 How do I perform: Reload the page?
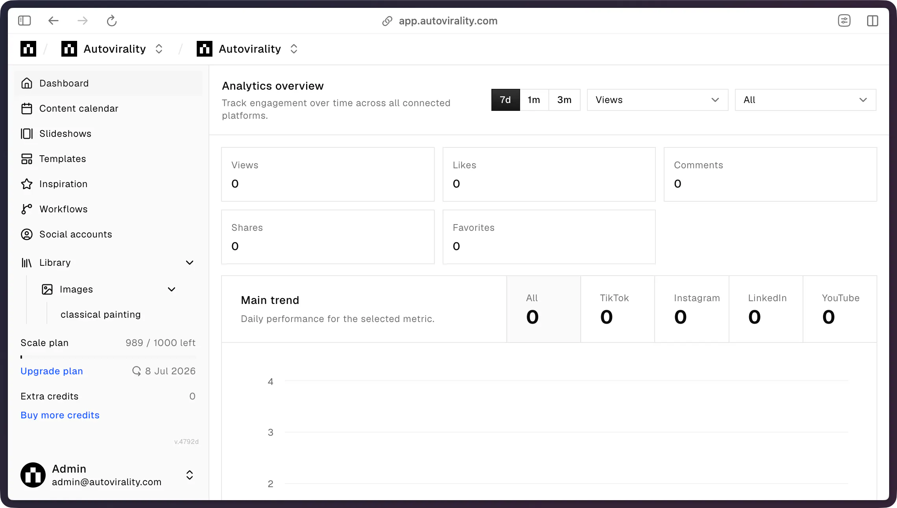(x=112, y=20)
